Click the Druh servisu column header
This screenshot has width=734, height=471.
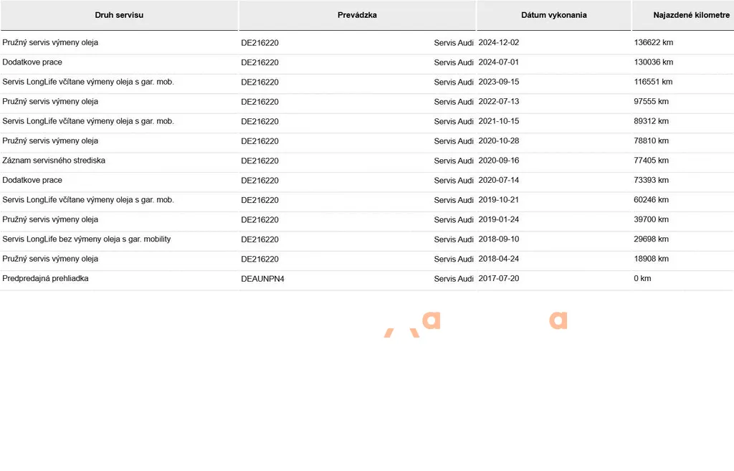(119, 15)
